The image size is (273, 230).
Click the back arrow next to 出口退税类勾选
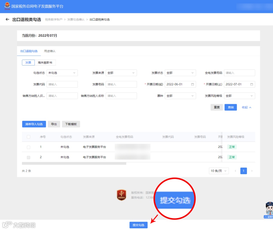(x=7, y=19)
